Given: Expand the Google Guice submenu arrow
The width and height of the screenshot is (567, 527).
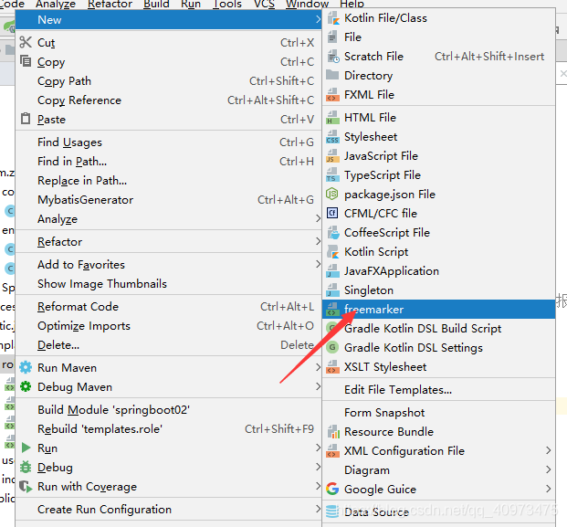Looking at the screenshot, I should pos(548,489).
